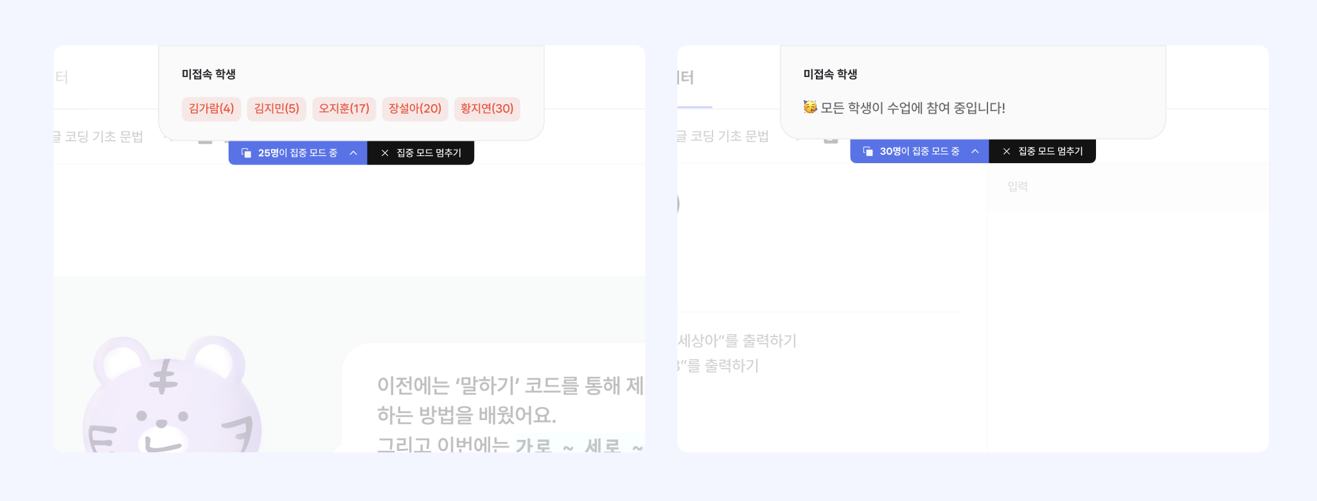
Task: Click the X icon next to the 30명 bar
Action: 1007,151
